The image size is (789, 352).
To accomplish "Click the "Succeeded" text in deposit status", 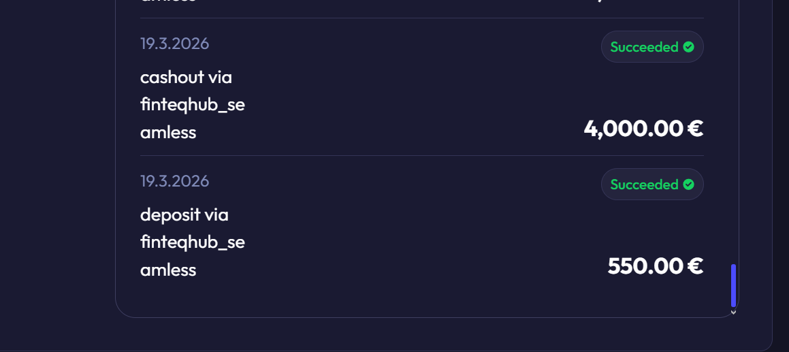I will 644,185.
